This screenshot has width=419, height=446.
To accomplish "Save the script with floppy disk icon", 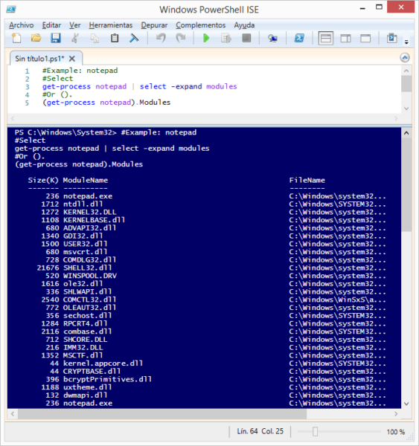I will pos(56,38).
